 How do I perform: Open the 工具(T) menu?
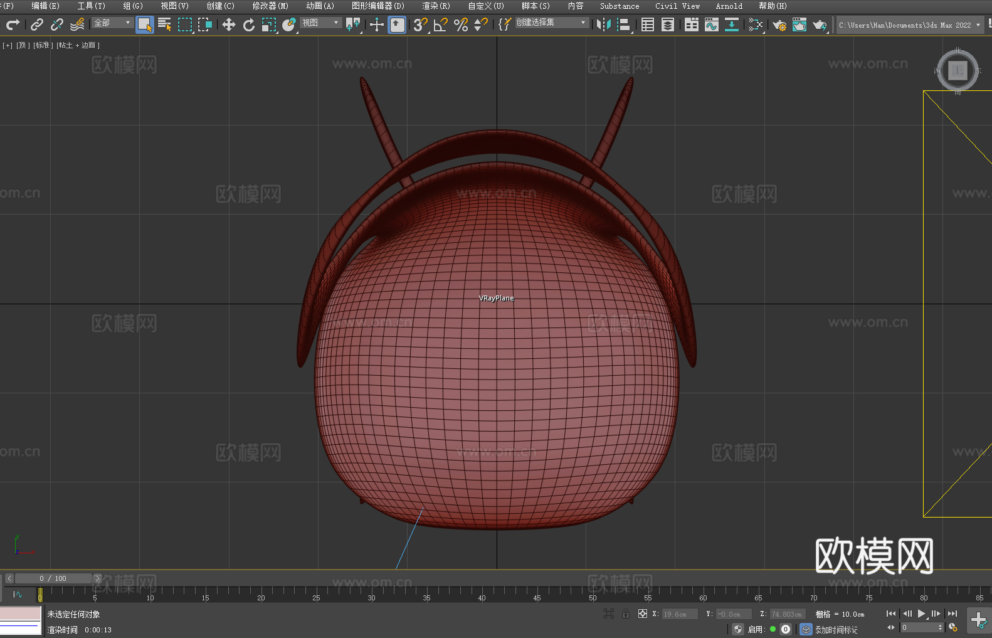pos(91,6)
